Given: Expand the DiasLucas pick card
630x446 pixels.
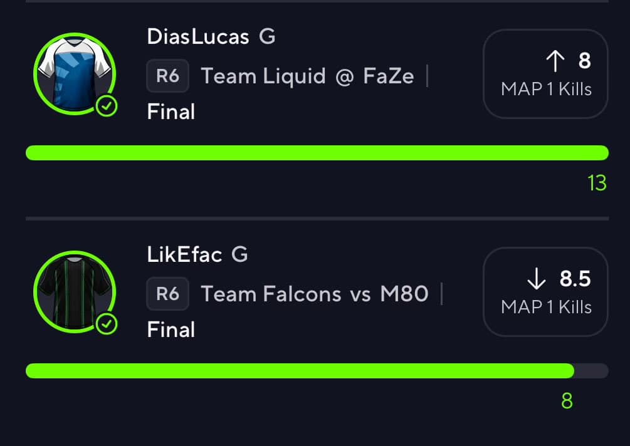Looking at the screenshot, I should coord(313,74).
